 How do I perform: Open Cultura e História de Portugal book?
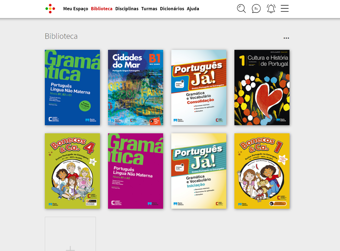pyautogui.click(x=262, y=88)
